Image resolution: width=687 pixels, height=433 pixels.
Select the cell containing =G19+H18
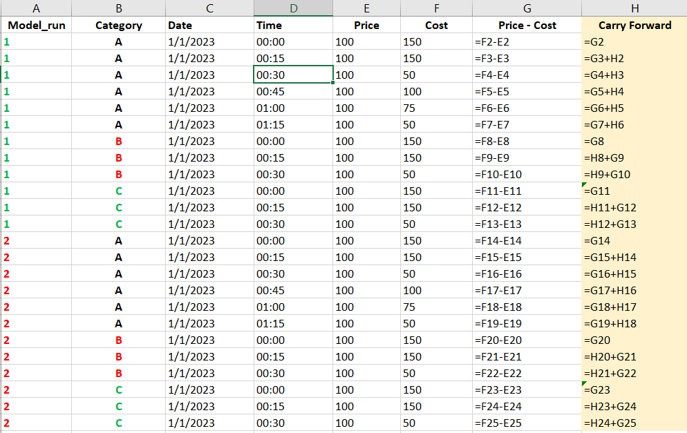[x=634, y=324]
